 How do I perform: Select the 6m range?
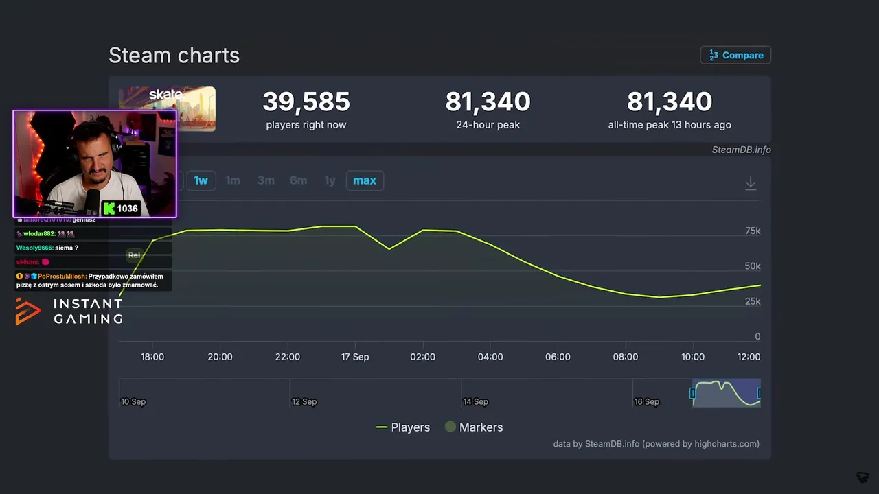point(298,180)
